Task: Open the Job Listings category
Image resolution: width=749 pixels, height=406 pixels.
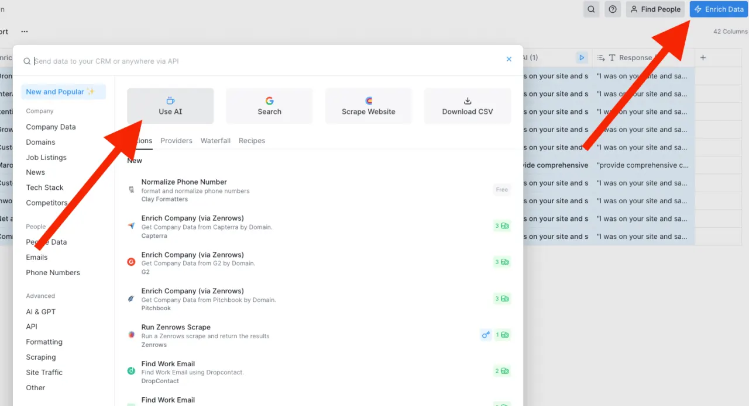Action: click(x=46, y=157)
